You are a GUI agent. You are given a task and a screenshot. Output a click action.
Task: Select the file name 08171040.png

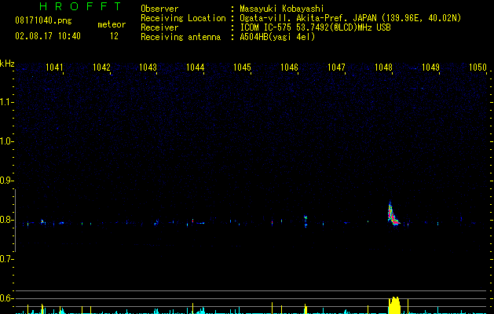[x=43, y=21]
